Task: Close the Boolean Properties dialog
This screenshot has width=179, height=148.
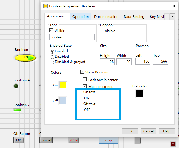Action: [x=174, y=6]
